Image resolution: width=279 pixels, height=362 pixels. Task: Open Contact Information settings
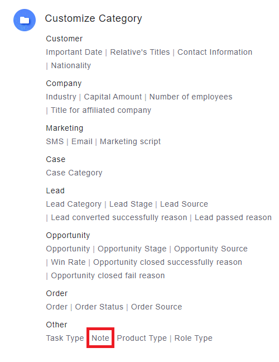(215, 52)
